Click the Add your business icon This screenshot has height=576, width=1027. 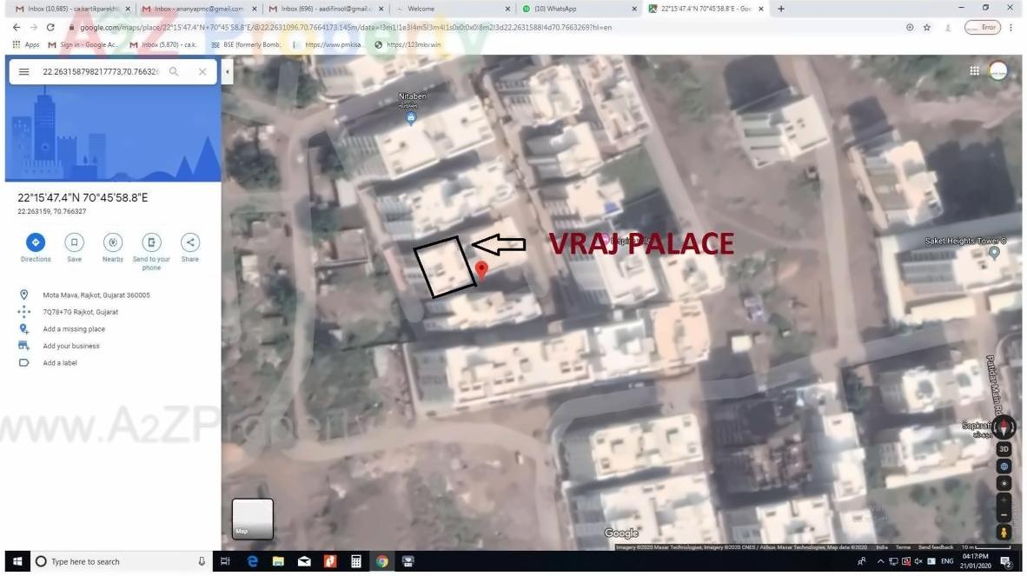pyautogui.click(x=24, y=345)
